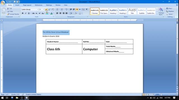Click the Copy command
Image resolution: width=179 pixels, height=100 pixels.
tap(10, 11)
